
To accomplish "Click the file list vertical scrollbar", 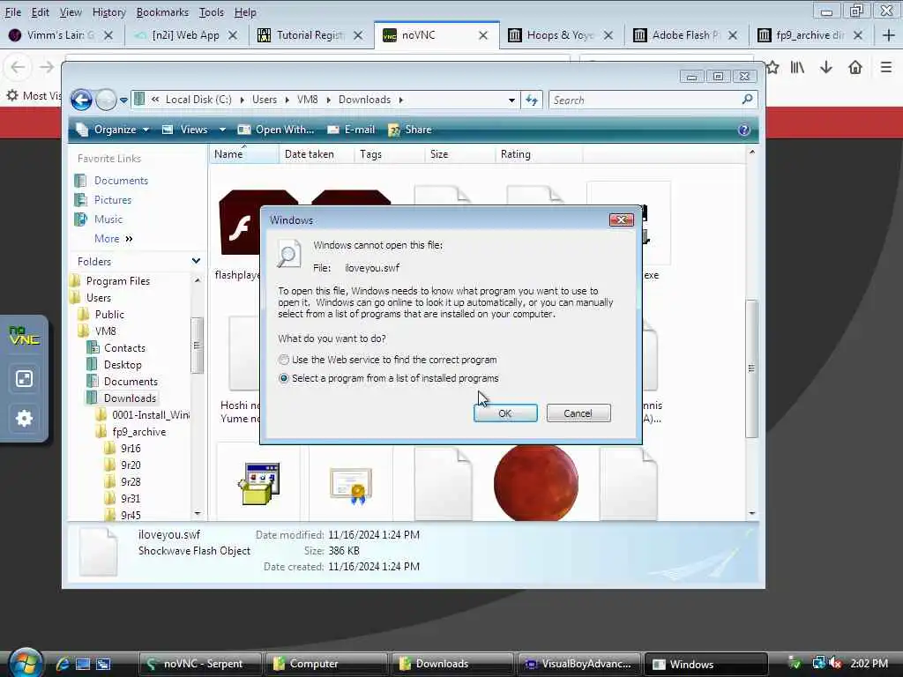I will pyautogui.click(x=751, y=368).
